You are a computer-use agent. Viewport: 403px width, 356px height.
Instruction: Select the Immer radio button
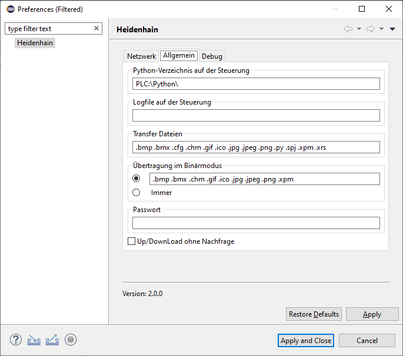click(x=136, y=193)
